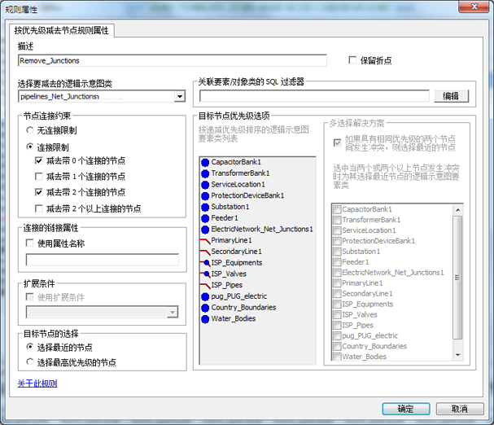Expand the 扩展条件 combo box
494x425 pixels.
[172, 312]
